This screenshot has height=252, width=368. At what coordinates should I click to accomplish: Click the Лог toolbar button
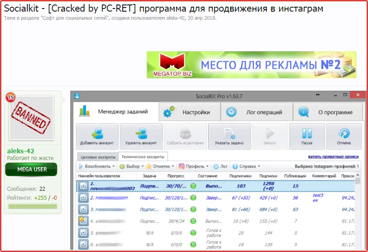pyautogui.click(x=220, y=166)
